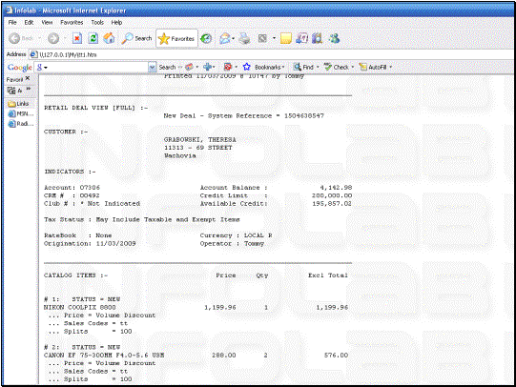Open the Messenger people icon

point(335,39)
